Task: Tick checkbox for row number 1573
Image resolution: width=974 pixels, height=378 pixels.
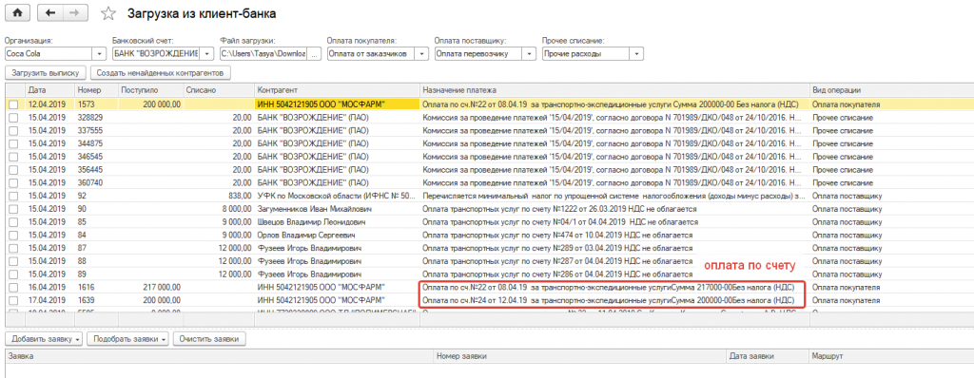Action: 13,104
